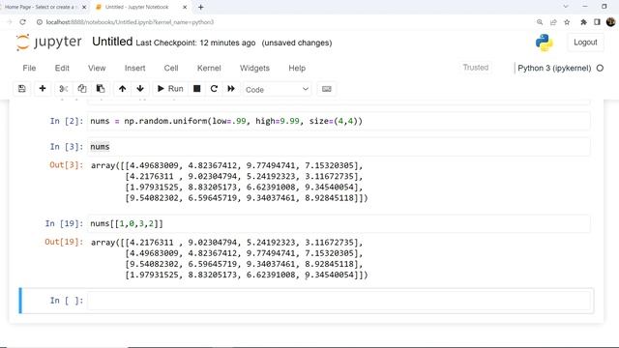Click the Out[3] prompt label
Viewport: 619px width, 348px height.
coord(67,164)
